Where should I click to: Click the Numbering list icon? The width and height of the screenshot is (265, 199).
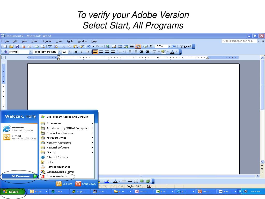[x=129, y=52]
